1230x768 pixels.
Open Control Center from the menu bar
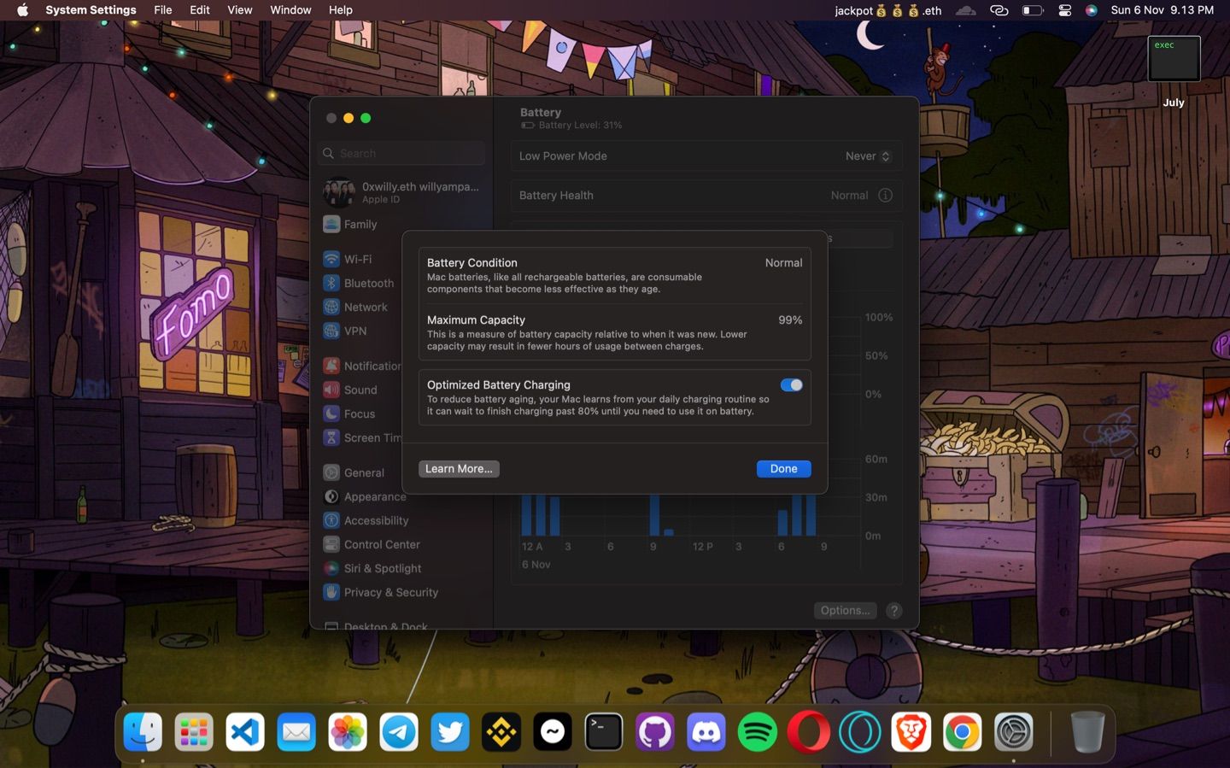coord(1064,10)
